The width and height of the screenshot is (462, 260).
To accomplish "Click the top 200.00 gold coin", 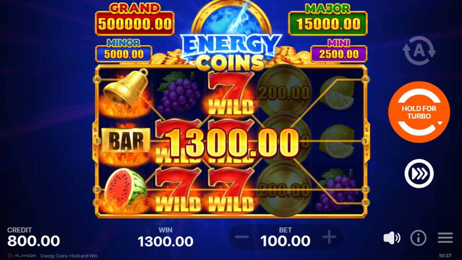I will click(x=285, y=93).
